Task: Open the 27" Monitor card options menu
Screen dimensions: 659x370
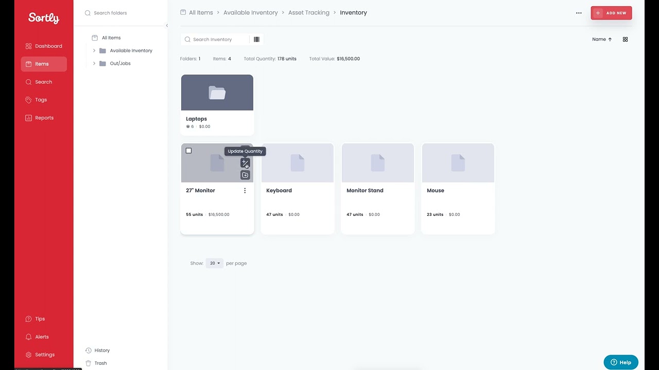Action: [x=245, y=191]
